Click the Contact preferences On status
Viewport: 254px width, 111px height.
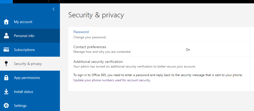[x=188, y=49]
